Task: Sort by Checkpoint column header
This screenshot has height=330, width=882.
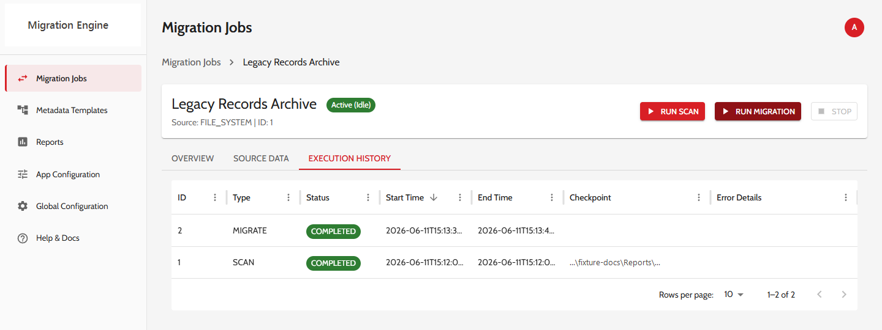Action: pos(590,197)
